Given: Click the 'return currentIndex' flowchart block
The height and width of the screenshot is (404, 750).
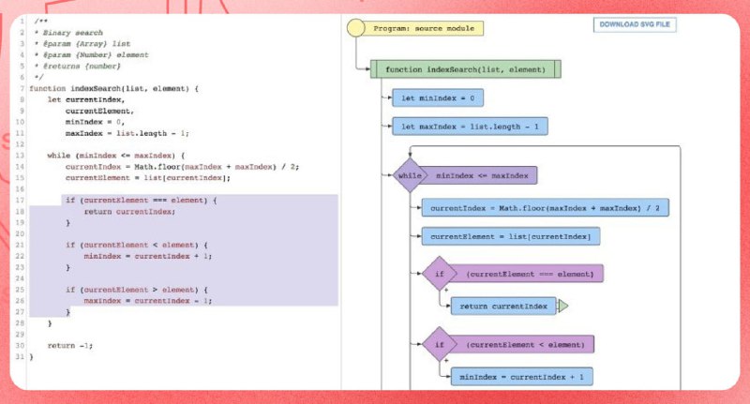Looking at the screenshot, I should (x=503, y=306).
